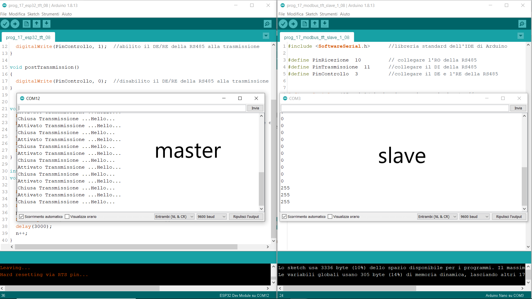Enable Visualizza orario in COM3 monitor

point(330,216)
